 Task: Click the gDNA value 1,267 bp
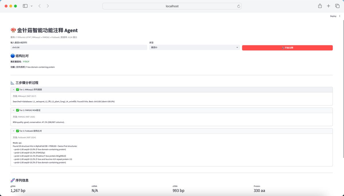18,191
